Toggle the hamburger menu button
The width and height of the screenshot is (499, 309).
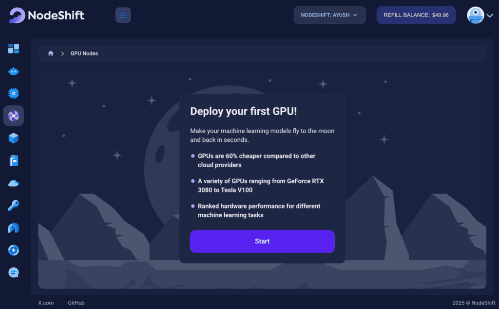point(123,15)
